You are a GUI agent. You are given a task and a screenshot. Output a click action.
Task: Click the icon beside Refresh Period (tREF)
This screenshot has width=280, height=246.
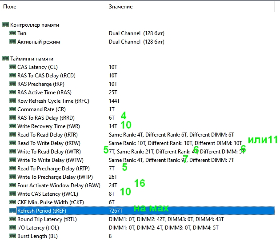(x=13, y=210)
